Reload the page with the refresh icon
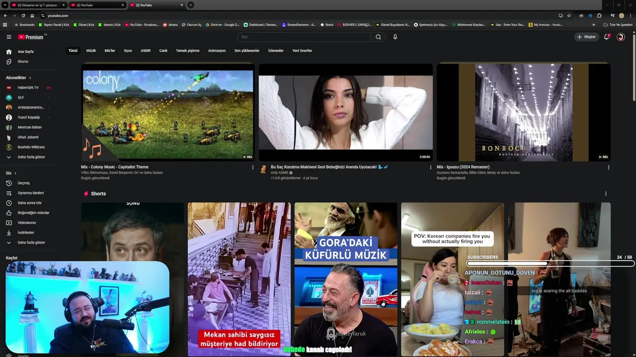The image size is (636, 357). pos(23,15)
